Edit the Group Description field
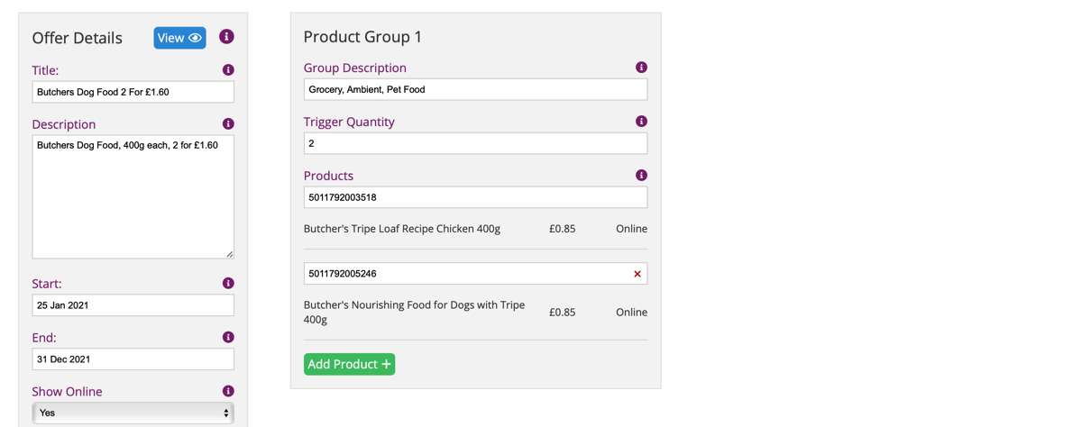The width and height of the screenshot is (1082, 427). click(x=475, y=89)
